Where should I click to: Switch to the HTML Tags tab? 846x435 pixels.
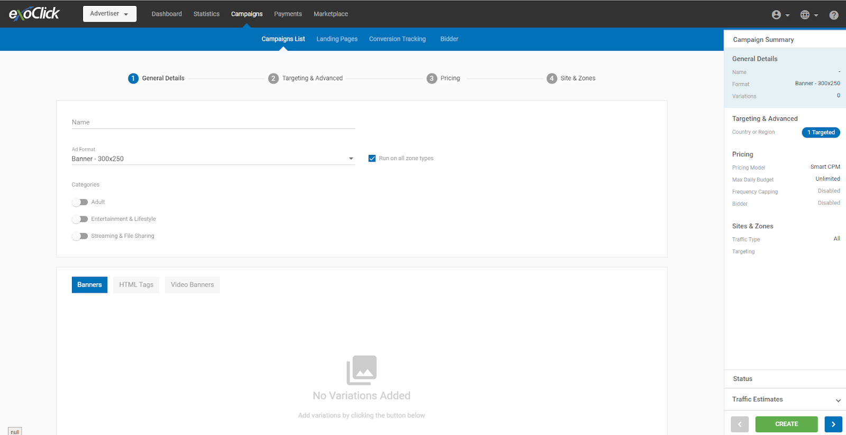click(x=136, y=284)
